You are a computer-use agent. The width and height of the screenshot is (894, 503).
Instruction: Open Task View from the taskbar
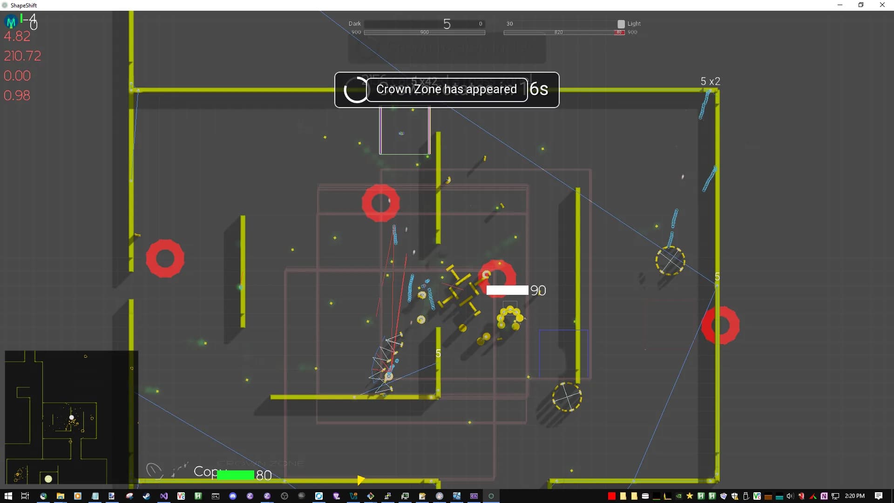tap(25, 496)
